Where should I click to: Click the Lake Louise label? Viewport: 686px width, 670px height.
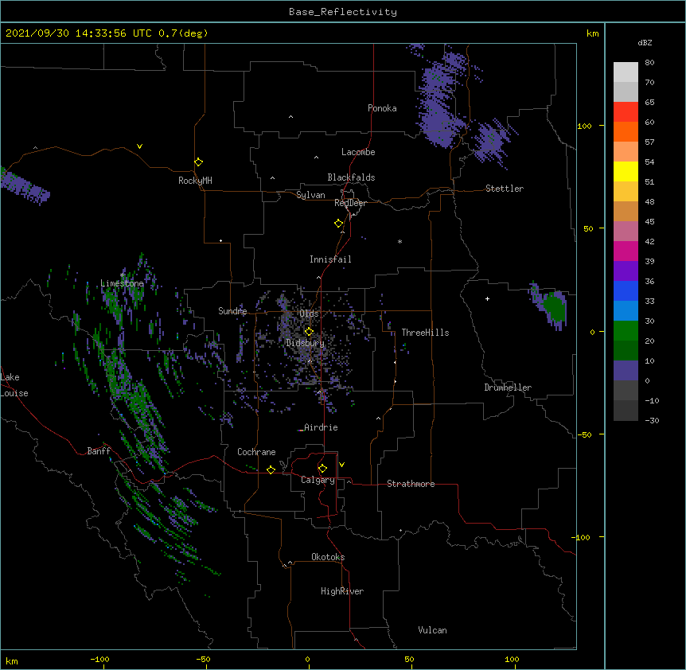pos(14,385)
